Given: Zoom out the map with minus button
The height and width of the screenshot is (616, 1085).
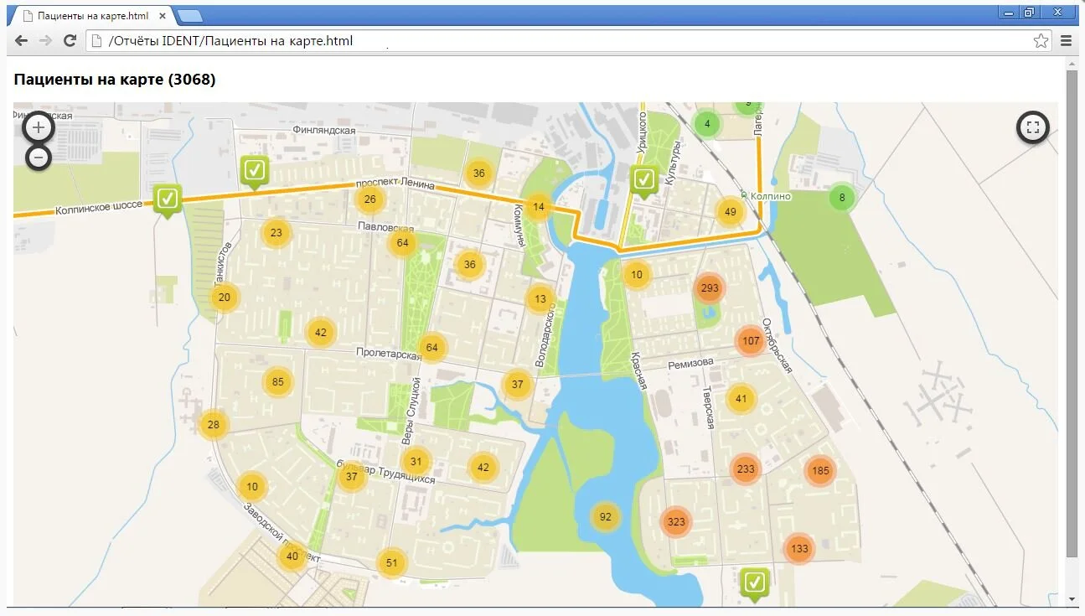Looking at the screenshot, I should 39,157.
